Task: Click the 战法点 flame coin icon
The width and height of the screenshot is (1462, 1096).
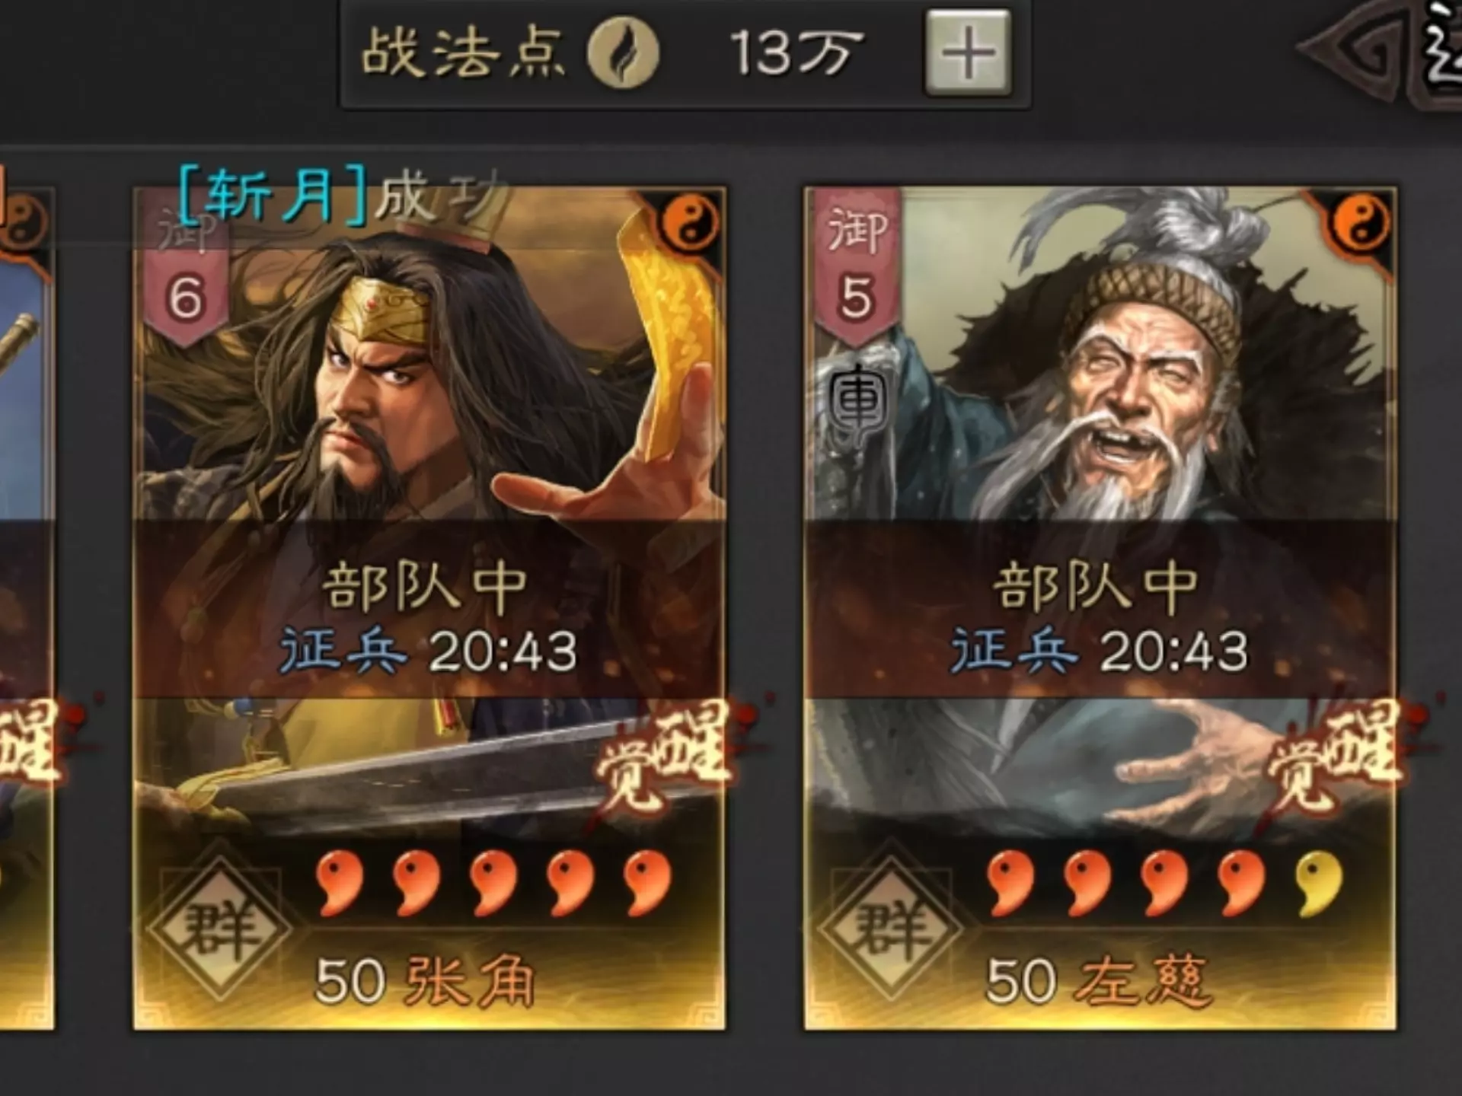Action: click(623, 53)
